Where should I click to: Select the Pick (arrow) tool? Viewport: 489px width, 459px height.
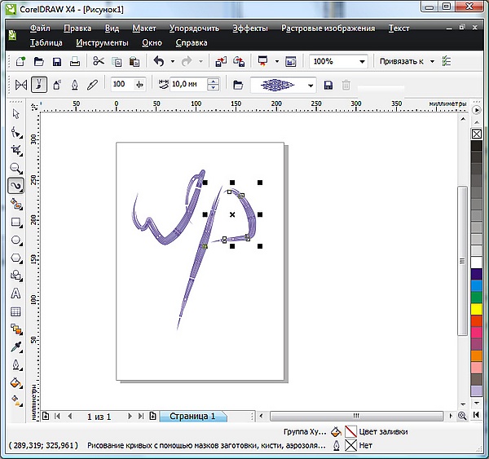click(15, 114)
